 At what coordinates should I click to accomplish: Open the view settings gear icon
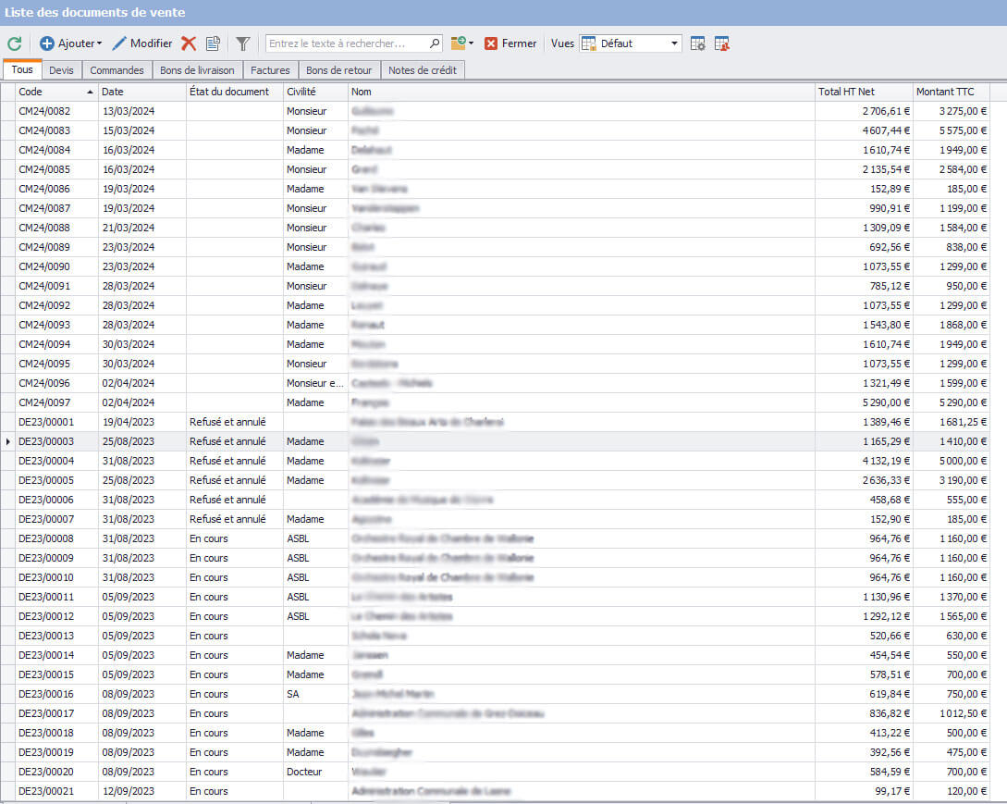click(698, 43)
